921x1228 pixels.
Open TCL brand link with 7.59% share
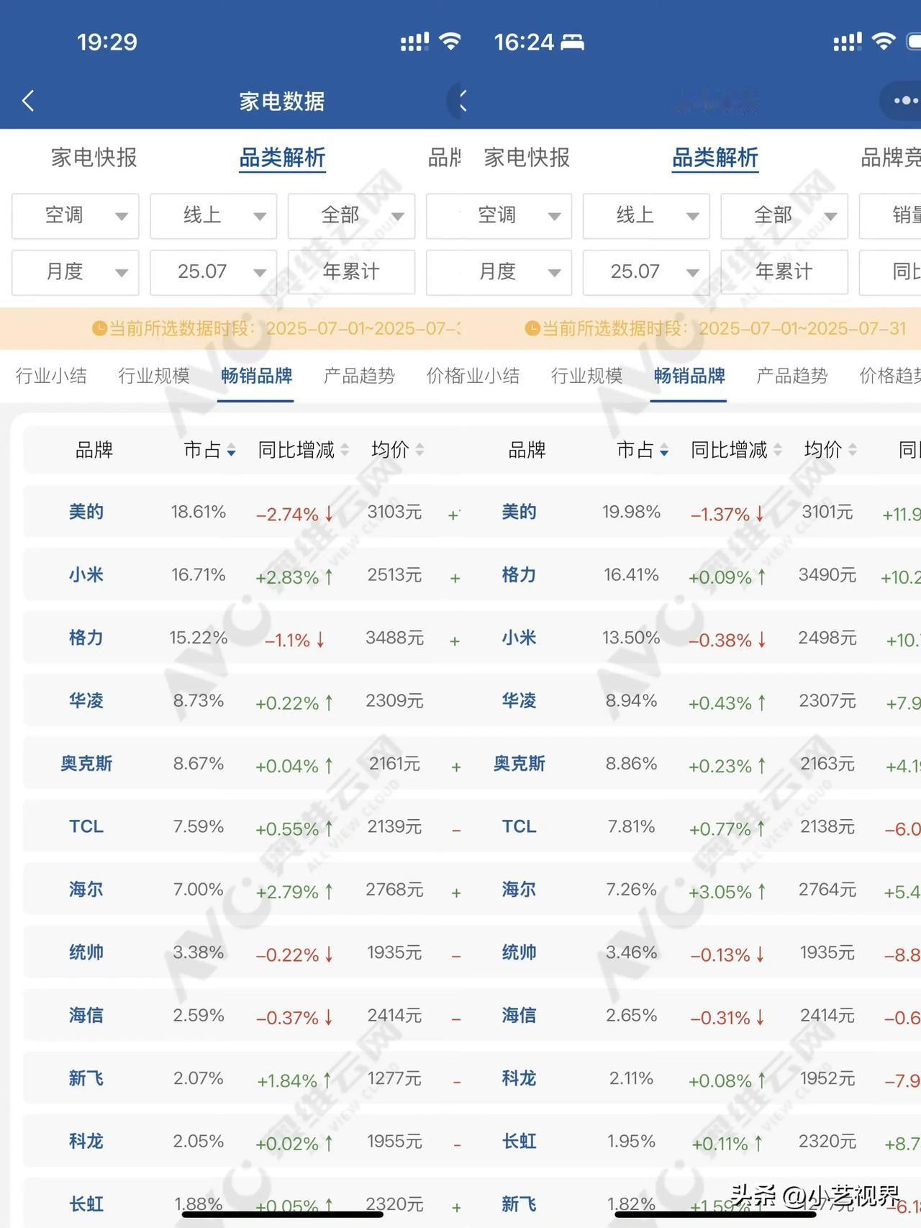[x=86, y=826]
